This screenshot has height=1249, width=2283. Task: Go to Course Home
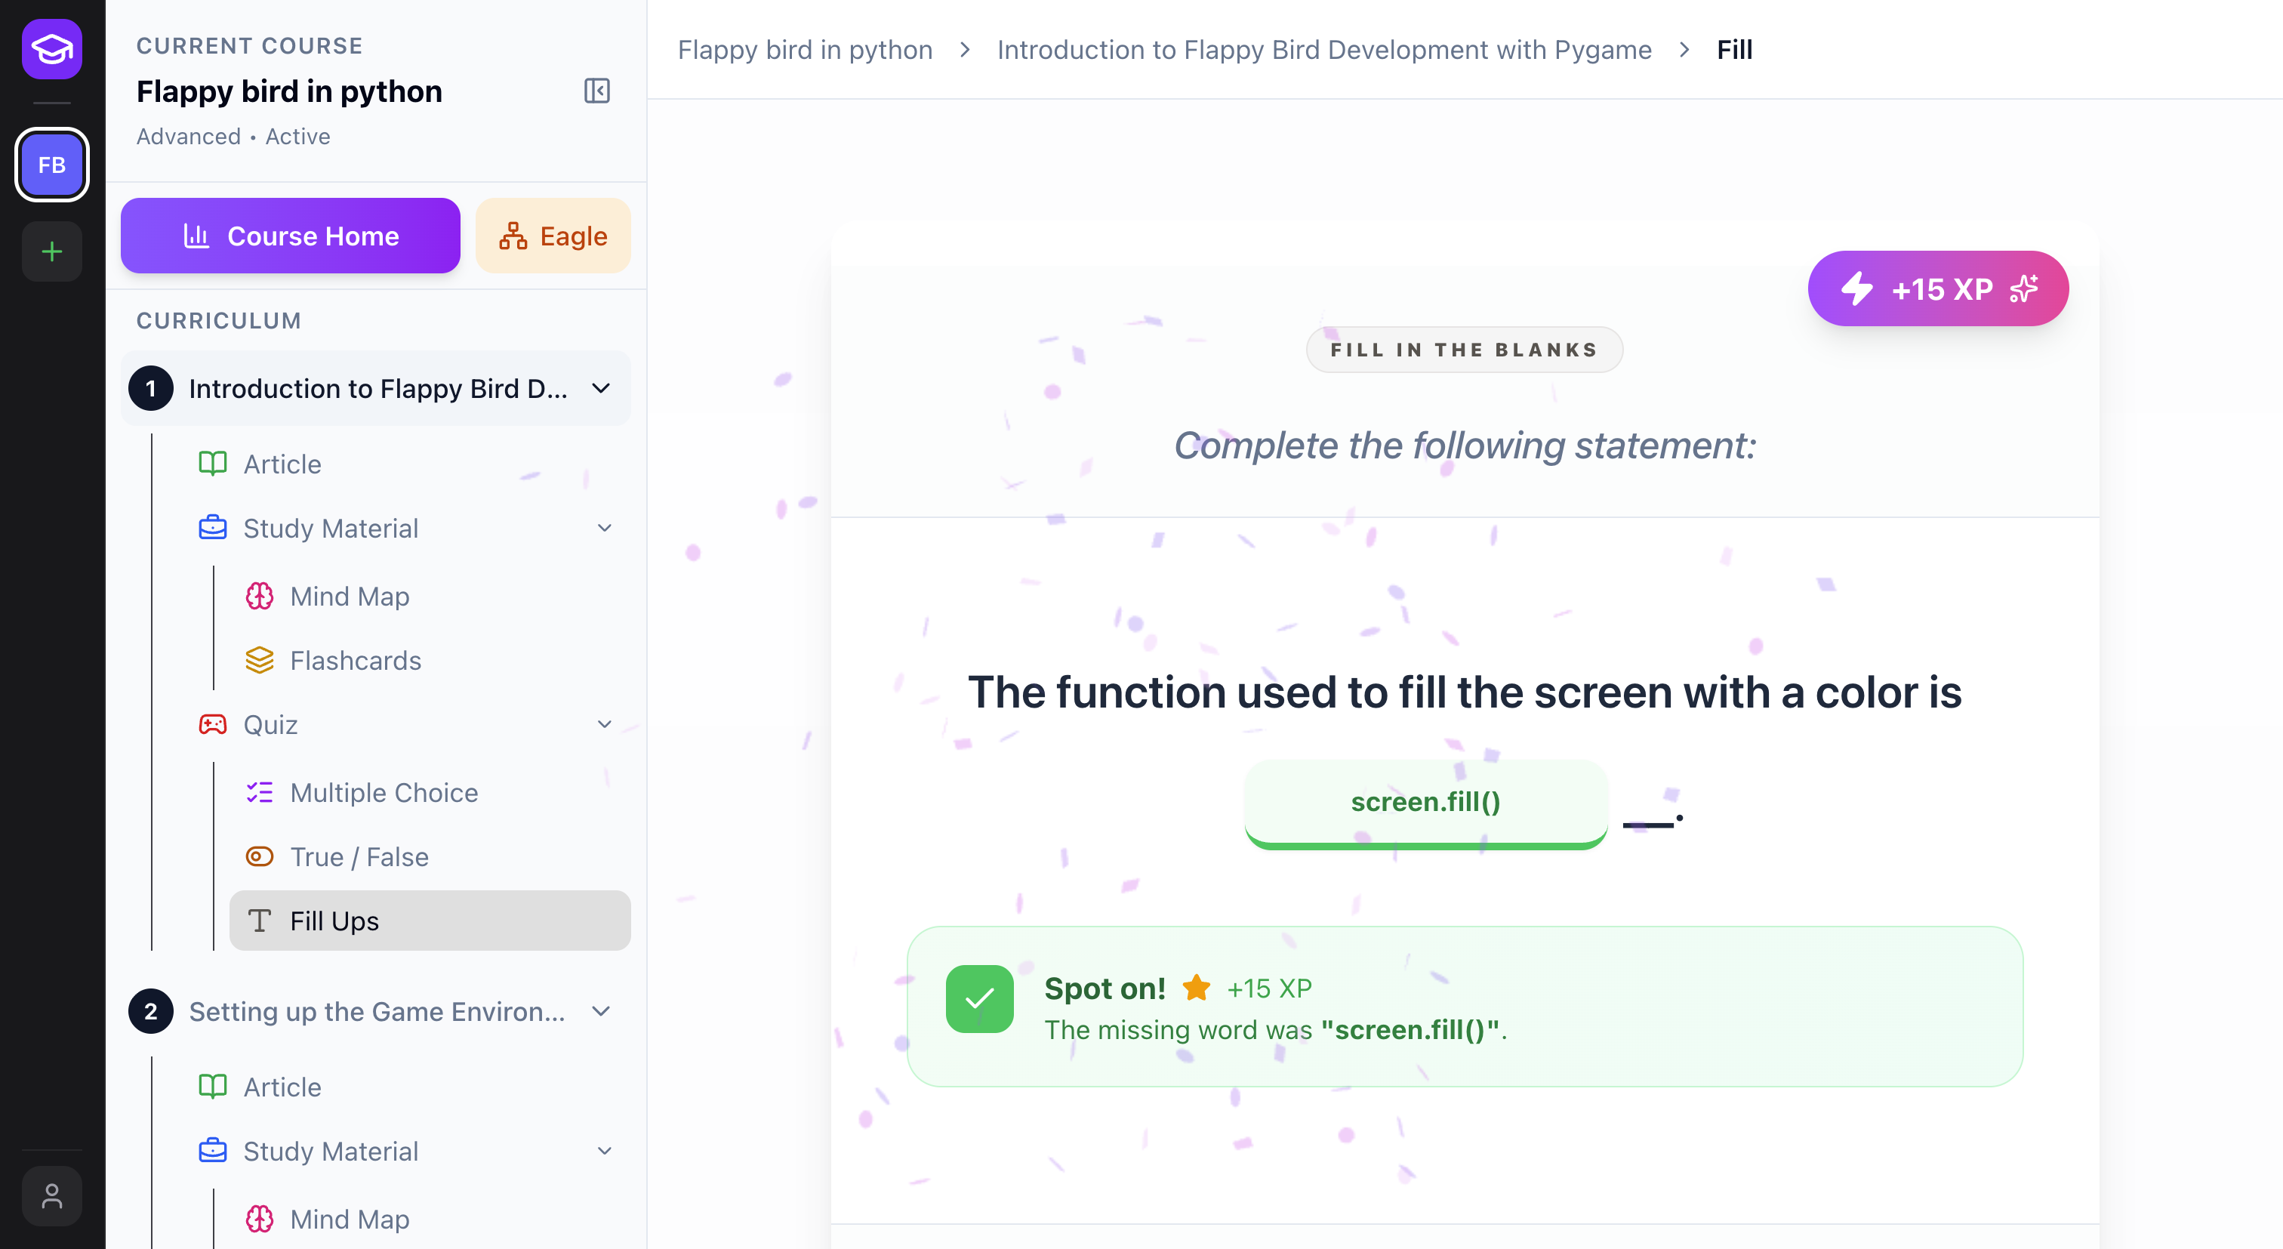291,236
